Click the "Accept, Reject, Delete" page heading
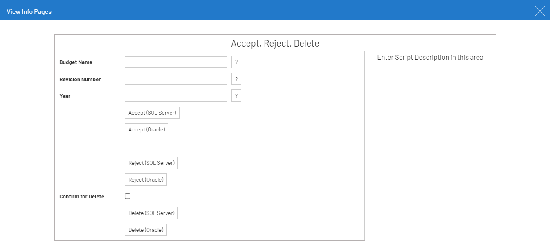The image size is (550, 242). click(275, 43)
